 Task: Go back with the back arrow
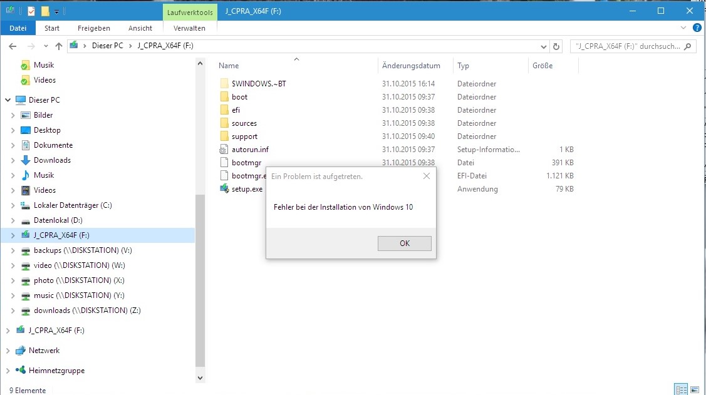click(13, 46)
